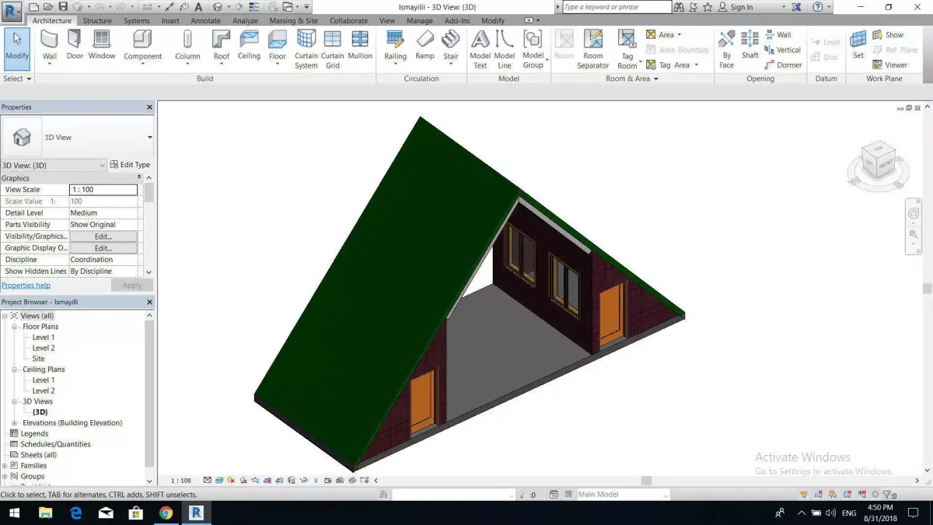Click the Visibility/Graphics Edit button
This screenshot has width=933, height=525.
(x=103, y=236)
